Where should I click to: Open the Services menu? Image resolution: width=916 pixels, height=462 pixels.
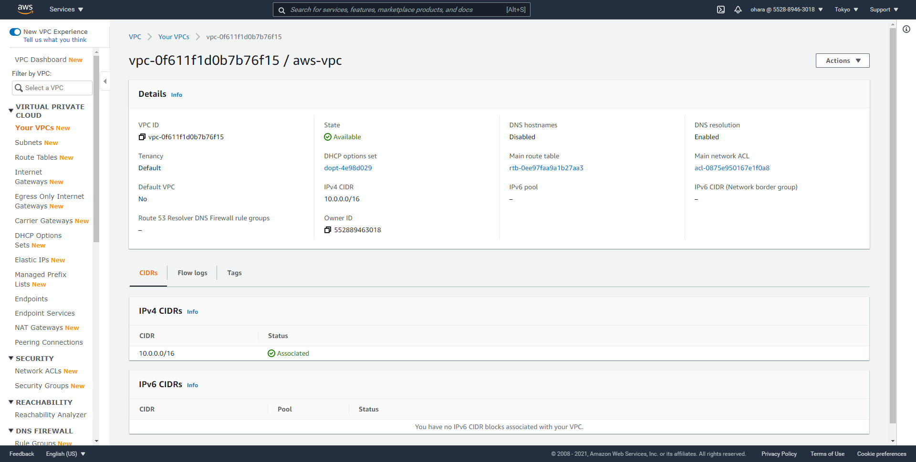pos(66,10)
